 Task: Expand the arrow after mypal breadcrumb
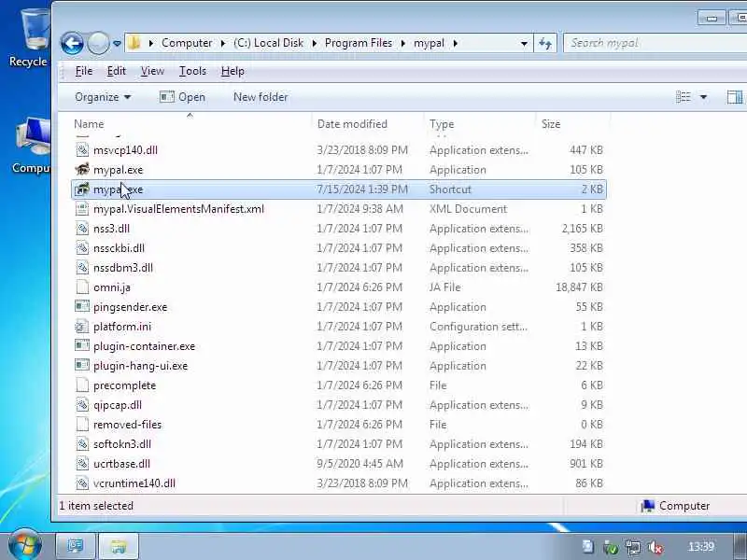456,43
